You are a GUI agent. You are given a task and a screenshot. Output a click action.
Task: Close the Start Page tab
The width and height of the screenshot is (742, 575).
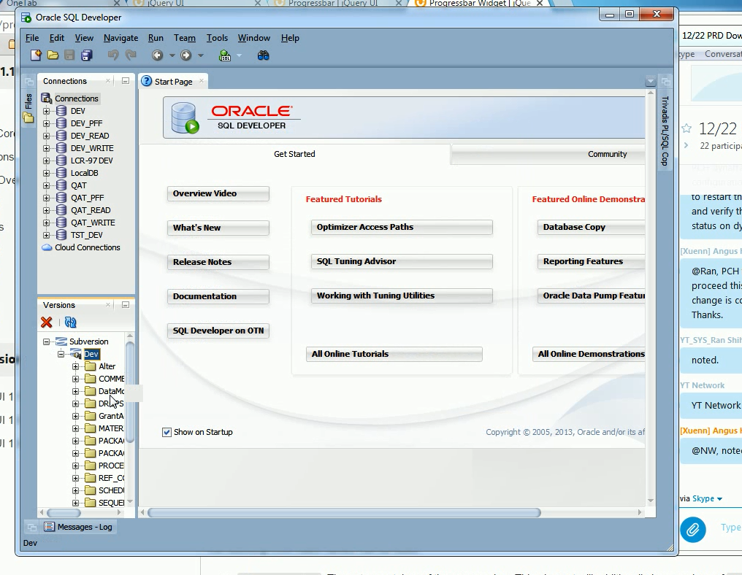tap(202, 81)
